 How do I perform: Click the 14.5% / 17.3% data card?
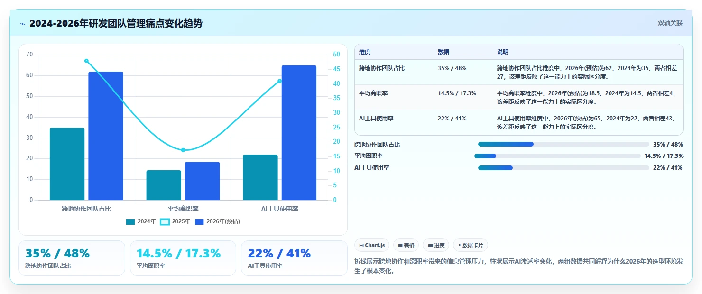pyautogui.click(x=183, y=258)
